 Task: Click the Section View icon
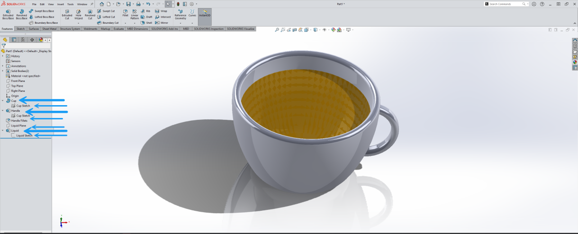click(x=294, y=30)
